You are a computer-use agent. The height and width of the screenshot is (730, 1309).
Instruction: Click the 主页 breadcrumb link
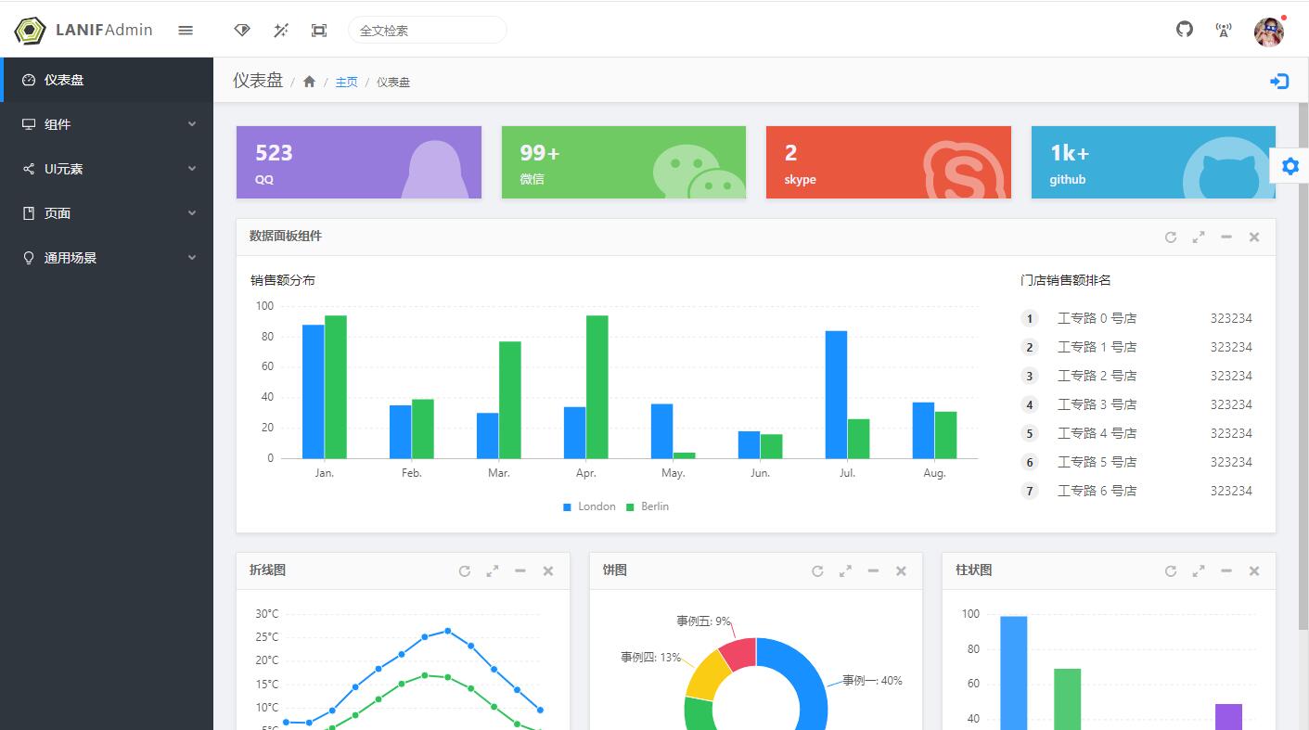346,83
